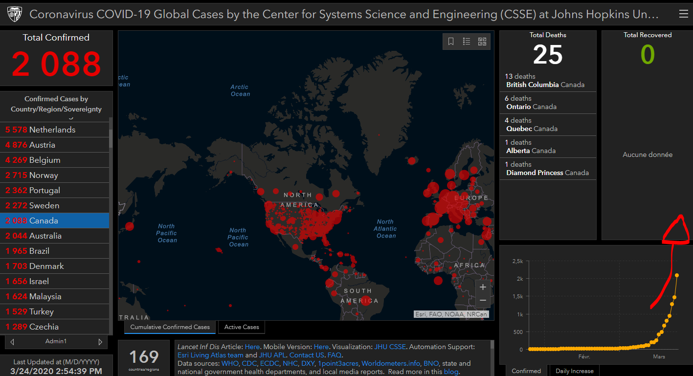
Task: Click Alberta Canada deaths entry
Action: [x=548, y=147]
